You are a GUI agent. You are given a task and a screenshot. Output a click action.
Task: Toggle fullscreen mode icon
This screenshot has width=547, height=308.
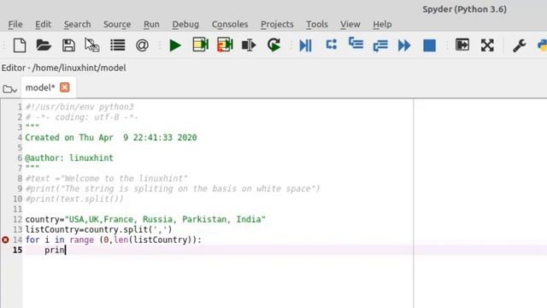[x=487, y=45]
